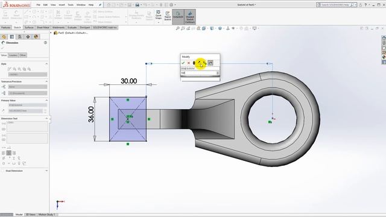Open the Window menu
Screen dimensions: 386x217
click(81, 5)
